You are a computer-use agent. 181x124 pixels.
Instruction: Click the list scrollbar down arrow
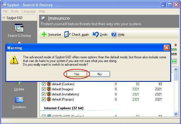(x=176, y=114)
